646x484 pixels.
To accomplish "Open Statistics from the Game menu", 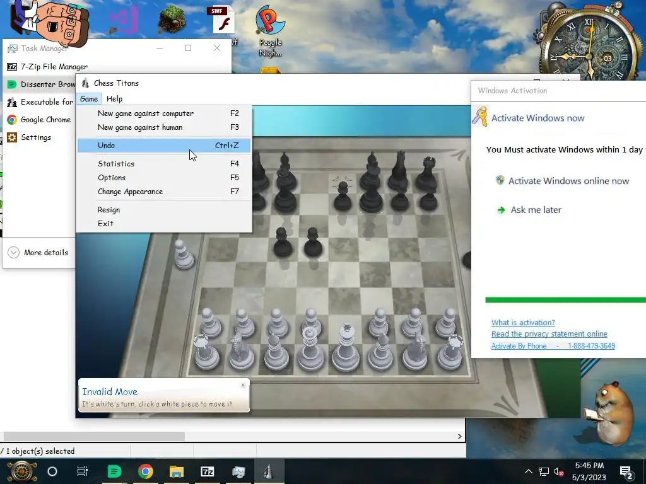I will 164,164.
